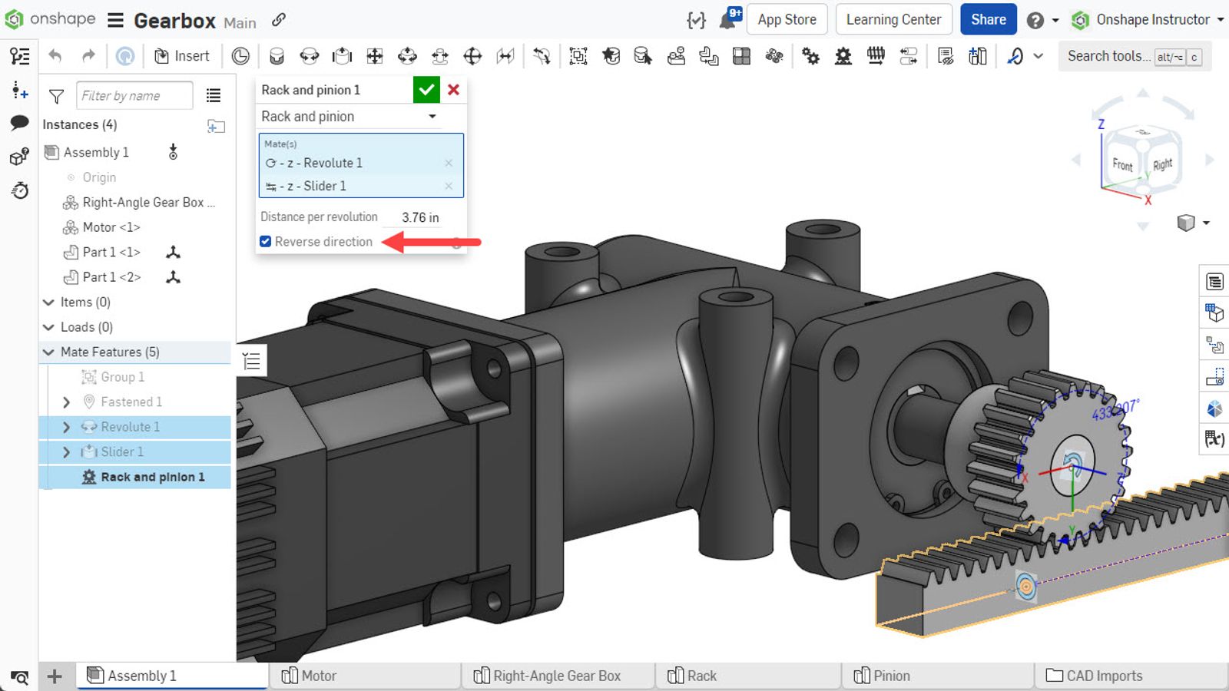Select the Screw relation tool
1229x691 pixels.
875,55
